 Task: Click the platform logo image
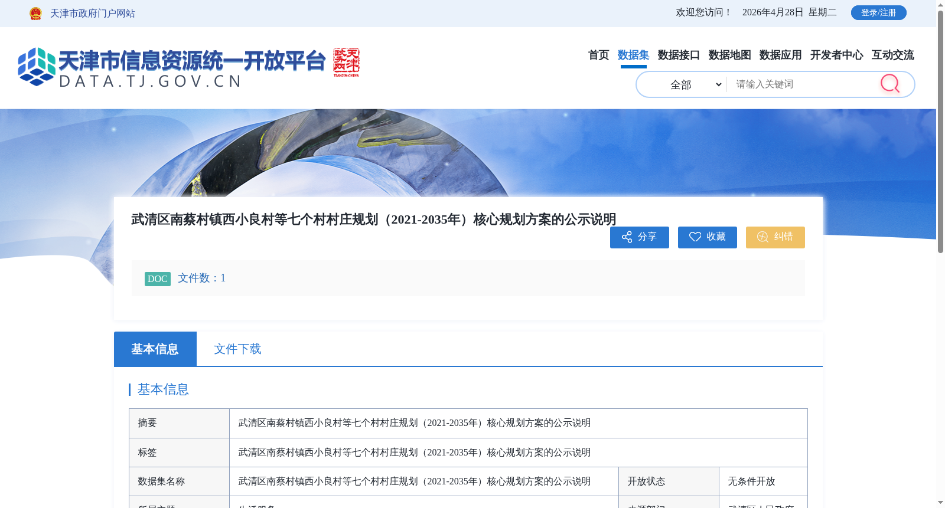[x=172, y=67]
